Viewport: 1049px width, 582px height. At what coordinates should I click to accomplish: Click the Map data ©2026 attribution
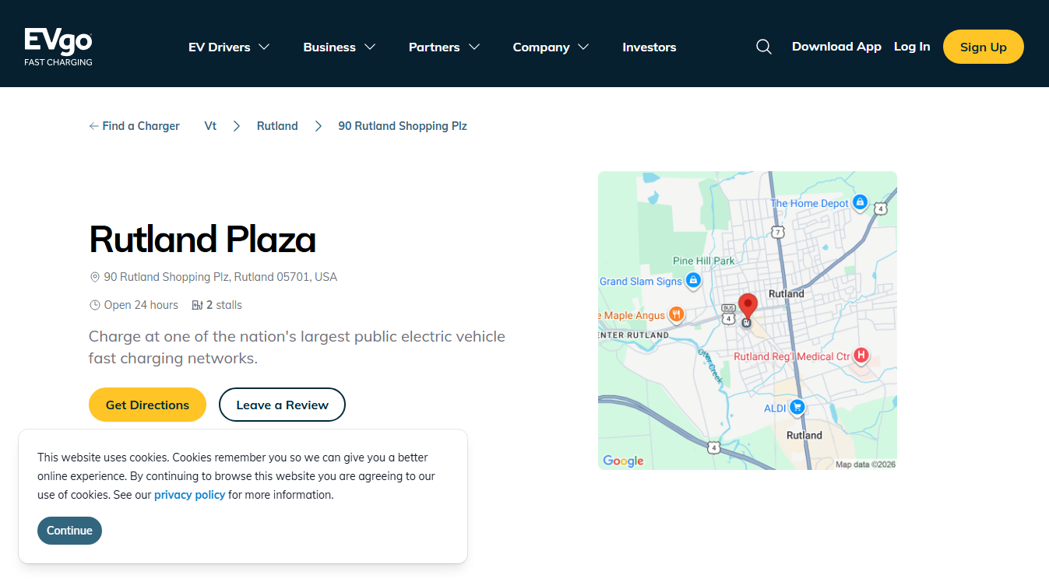click(x=865, y=465)
